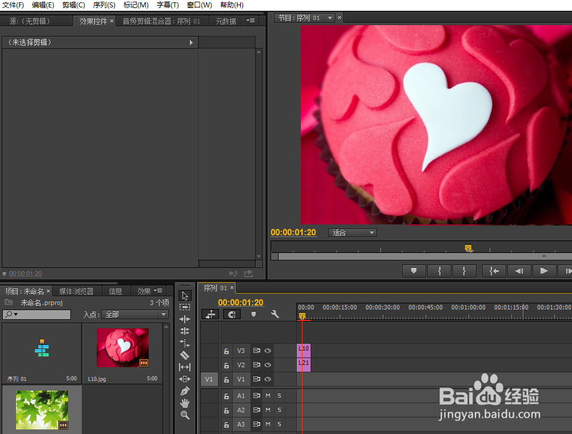Image resolution: width=572 pixels, height=434 pixels.
Task: Mark in point in program monitor
Action: (439, 271)
